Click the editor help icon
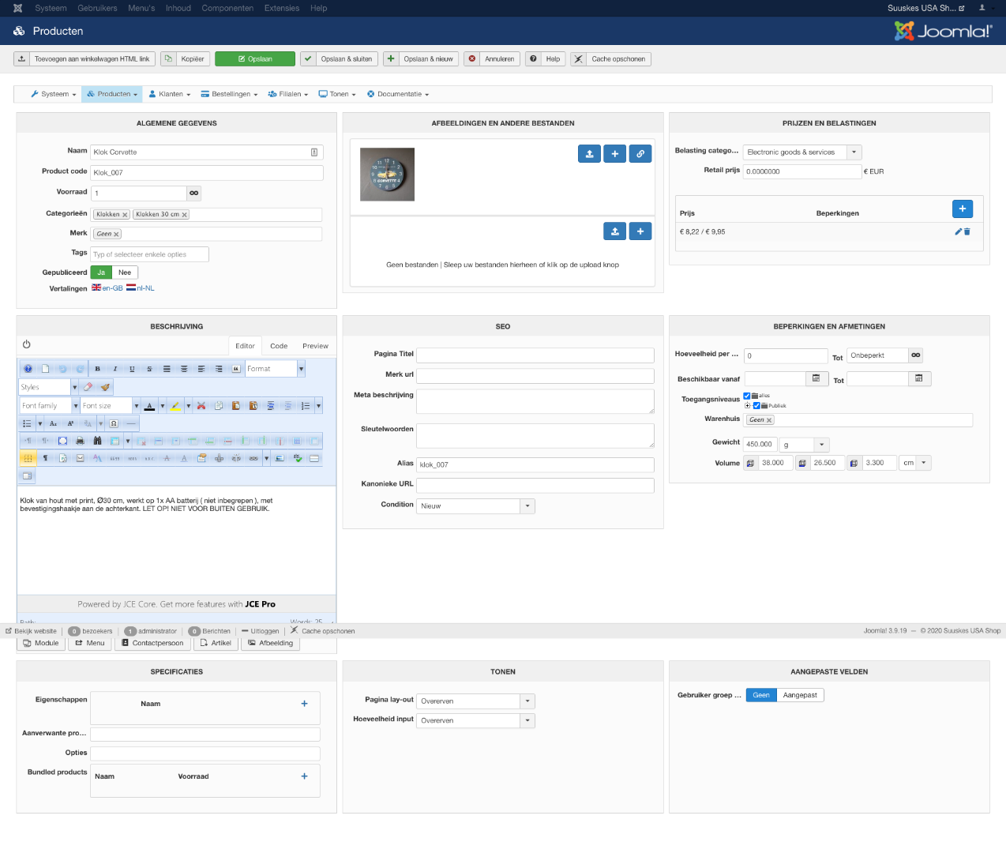Screen dimensions: 1006x853 (28, 369)
